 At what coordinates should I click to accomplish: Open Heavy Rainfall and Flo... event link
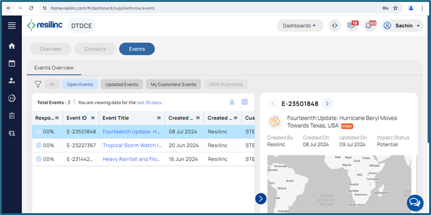[131, 159]
